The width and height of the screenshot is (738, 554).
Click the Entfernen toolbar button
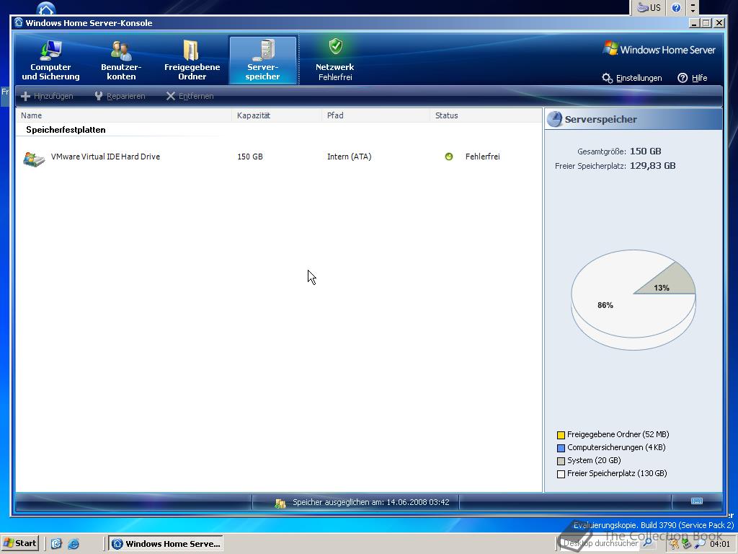coord(190,96)
